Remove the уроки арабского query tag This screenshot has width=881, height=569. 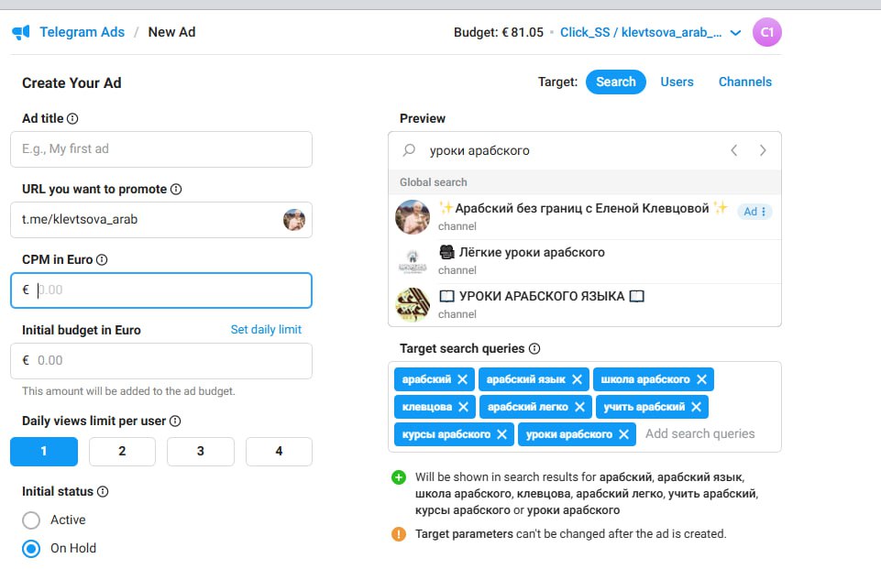pyautogui.click(x=623, y=434)
